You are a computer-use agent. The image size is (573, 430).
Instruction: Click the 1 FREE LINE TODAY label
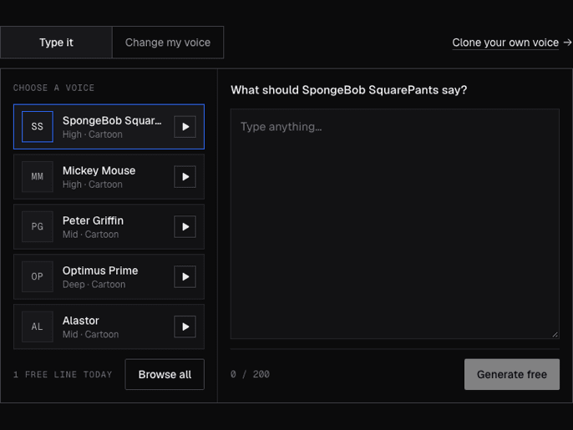(x=63, y=375)
